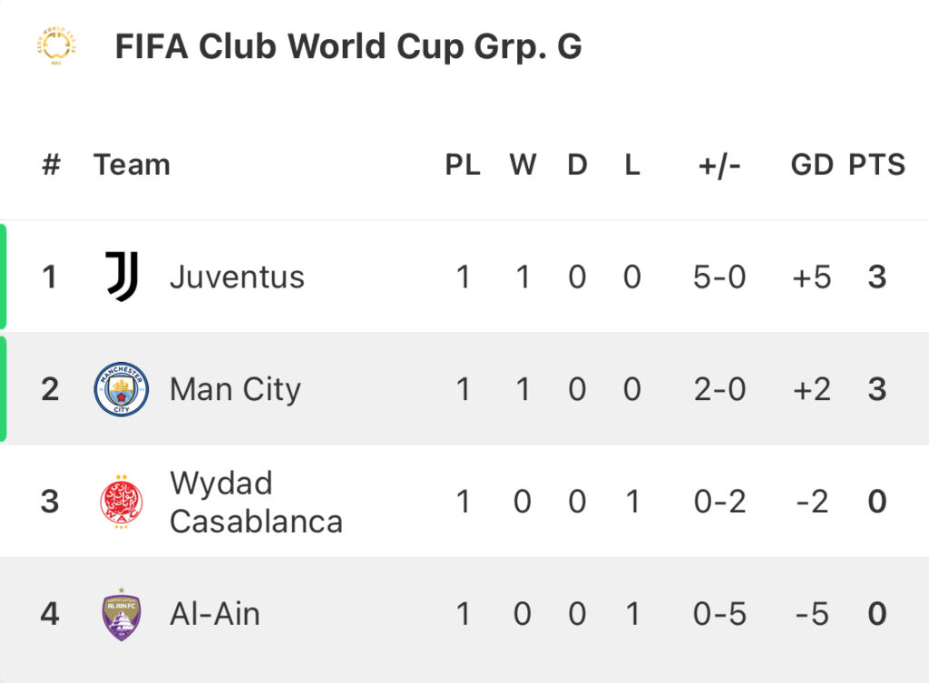Sort by the PTS column header

pos(877,165)
